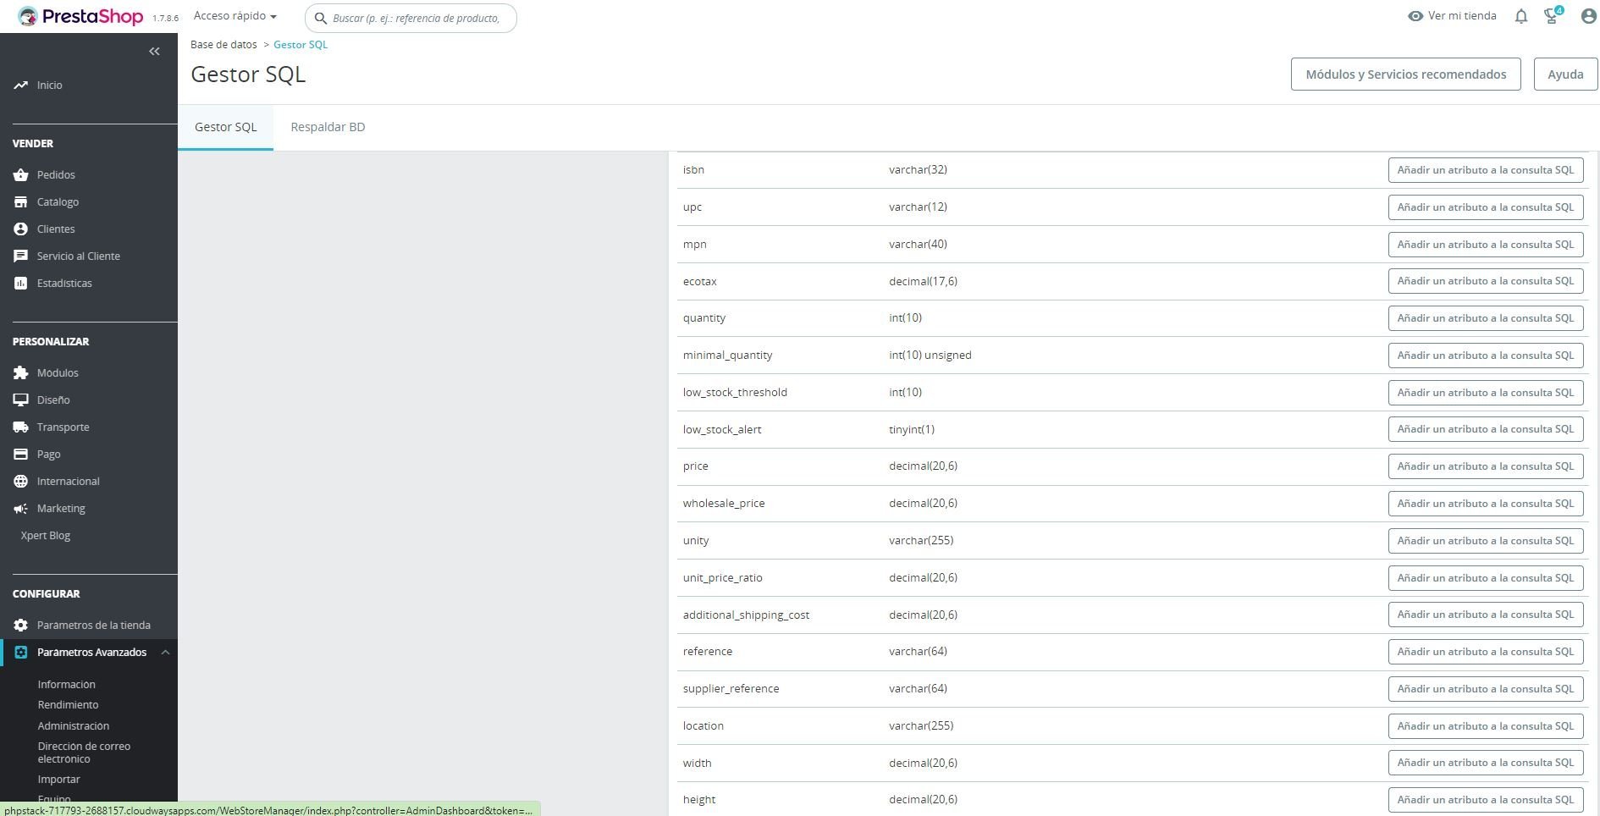Add unit_price_ratio attribute to the SQL query
Viewport: 1600px width, 816px height.
point(1486,578)
